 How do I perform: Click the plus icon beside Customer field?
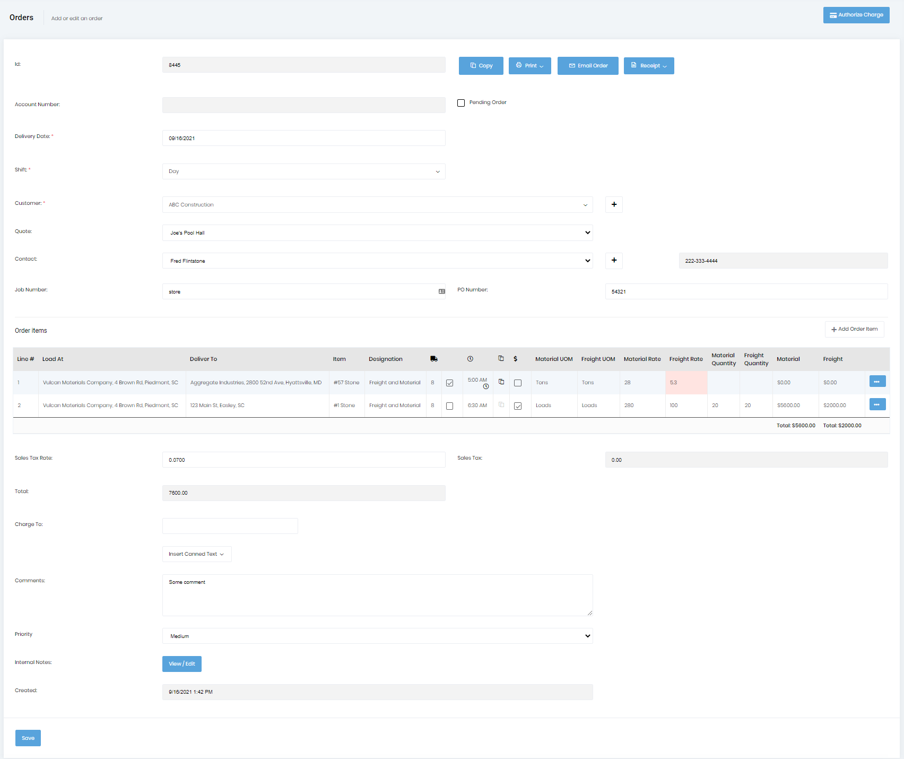614,204
